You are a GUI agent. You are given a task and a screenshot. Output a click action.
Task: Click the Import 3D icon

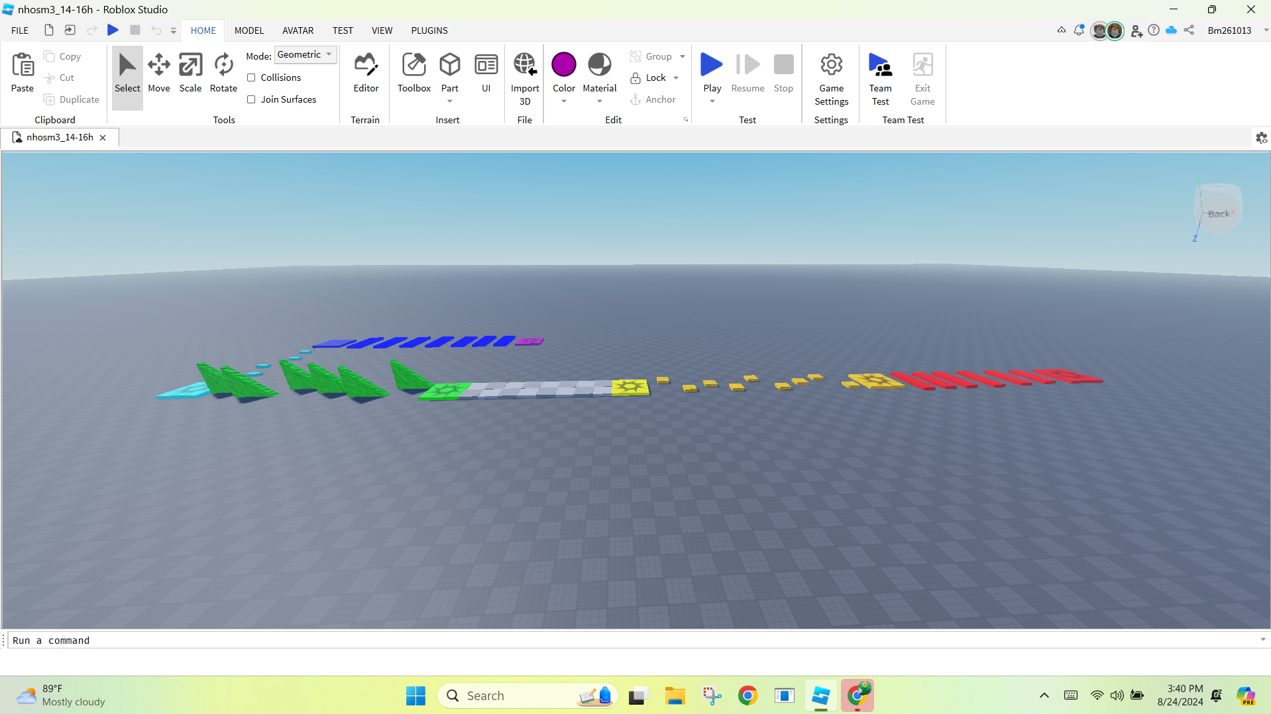525,64
